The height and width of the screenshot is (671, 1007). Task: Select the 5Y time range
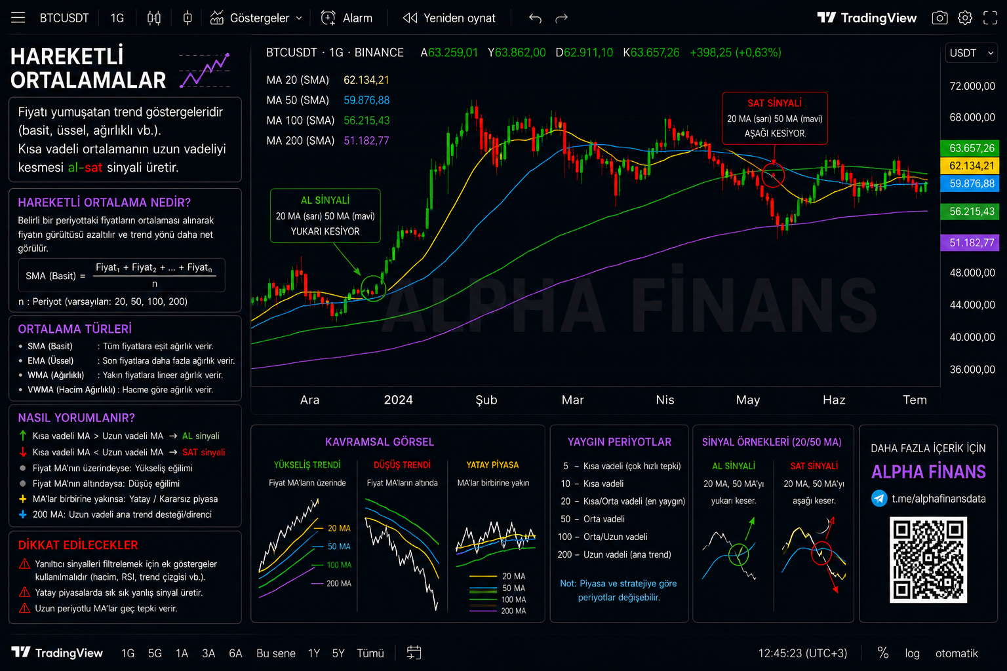(x=338, y=653)
